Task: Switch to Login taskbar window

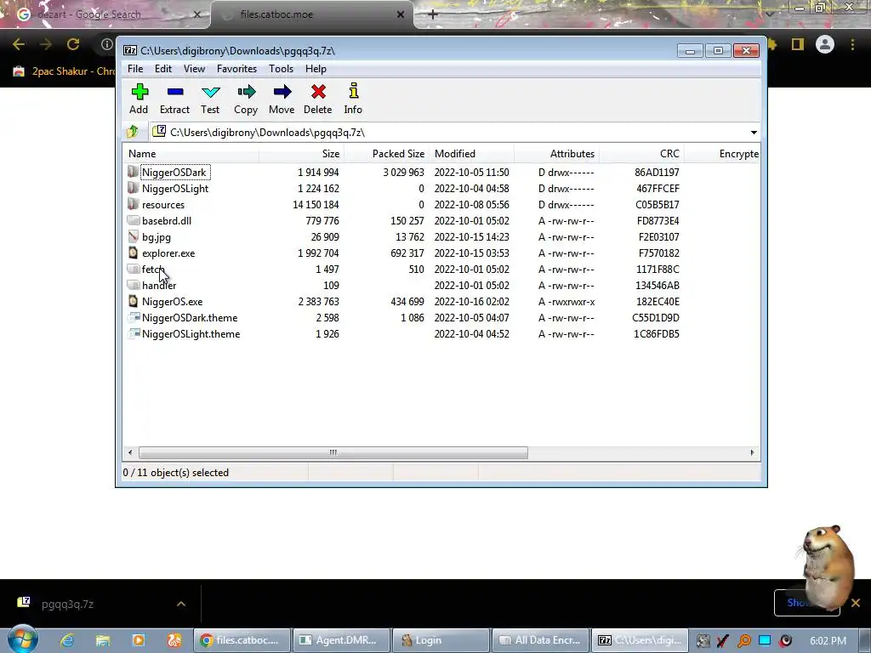Action: point(441,640)
